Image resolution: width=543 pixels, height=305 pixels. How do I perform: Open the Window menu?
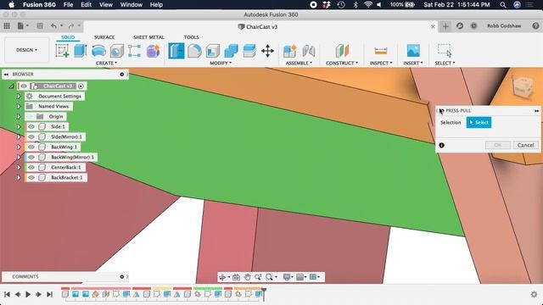[132, 5]
